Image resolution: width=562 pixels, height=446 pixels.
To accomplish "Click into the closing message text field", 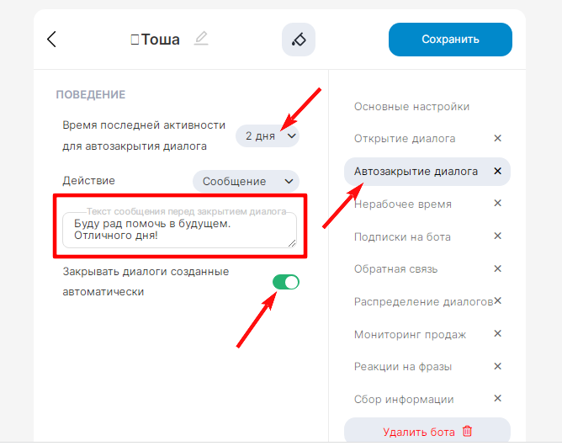I will click(179, 230).
